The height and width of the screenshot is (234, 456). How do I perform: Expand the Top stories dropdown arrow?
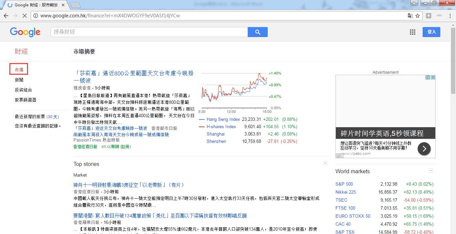tap(325, 163)
